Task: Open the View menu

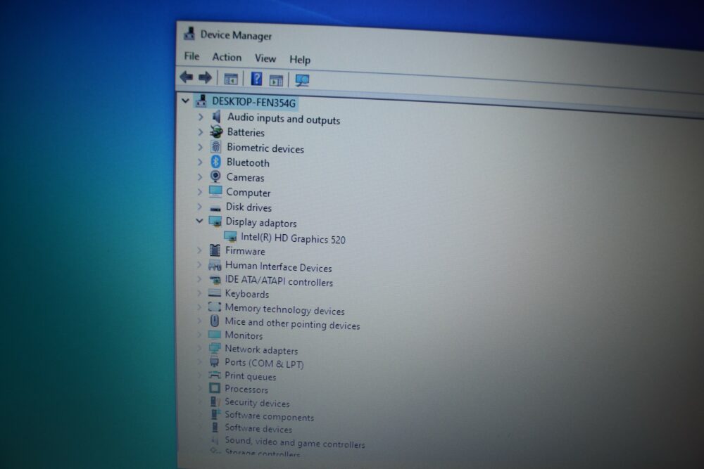Action: (x=265, y=58)
